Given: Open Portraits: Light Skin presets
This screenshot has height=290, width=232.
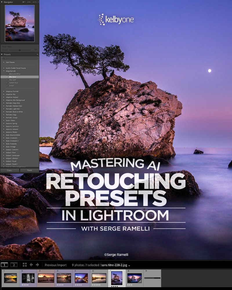Looking at the screenshot, I should (13, 109).
